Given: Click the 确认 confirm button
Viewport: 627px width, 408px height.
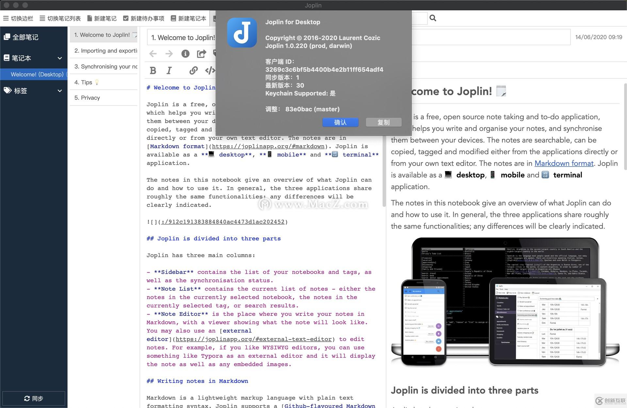Looking at the screenshot, I should (341, 122).
